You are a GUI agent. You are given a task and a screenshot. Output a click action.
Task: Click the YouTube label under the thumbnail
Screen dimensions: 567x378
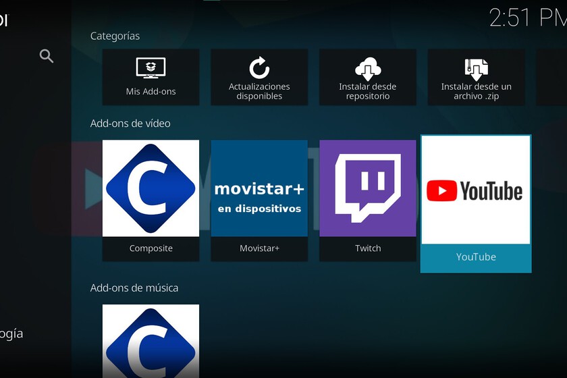coord(476,256)
